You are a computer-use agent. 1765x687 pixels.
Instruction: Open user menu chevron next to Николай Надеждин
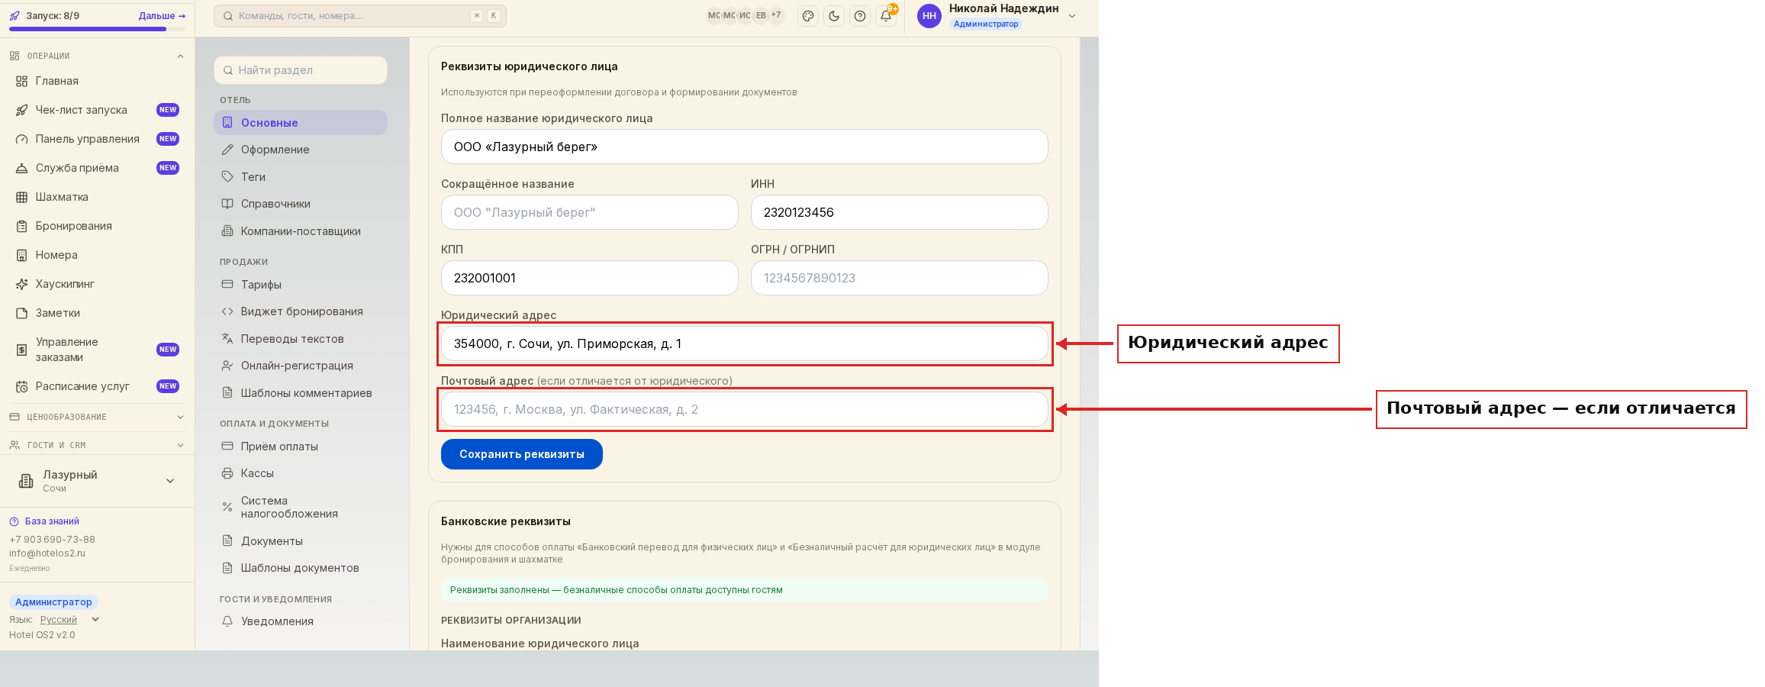click(x=1071, y=16)
